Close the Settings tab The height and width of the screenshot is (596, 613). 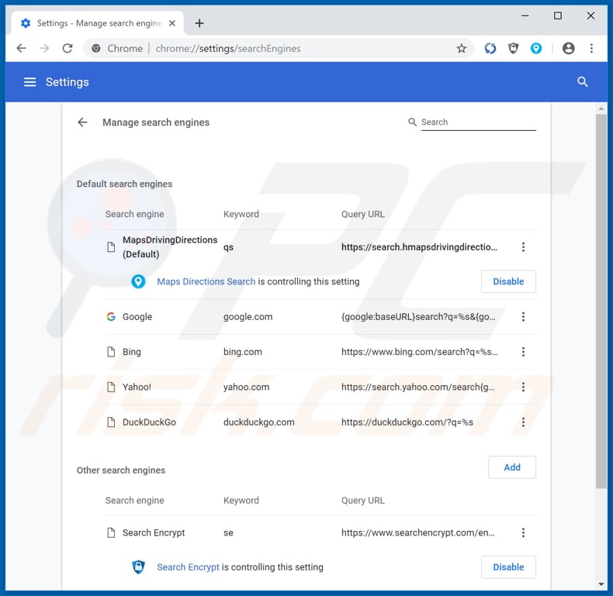172,23
